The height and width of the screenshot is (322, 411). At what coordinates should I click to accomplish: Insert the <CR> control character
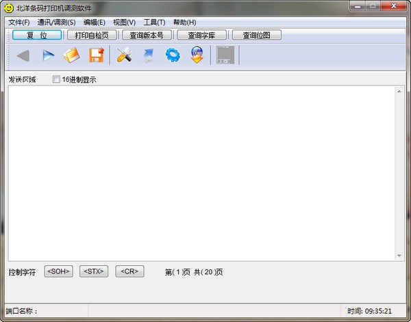(129, 271)
